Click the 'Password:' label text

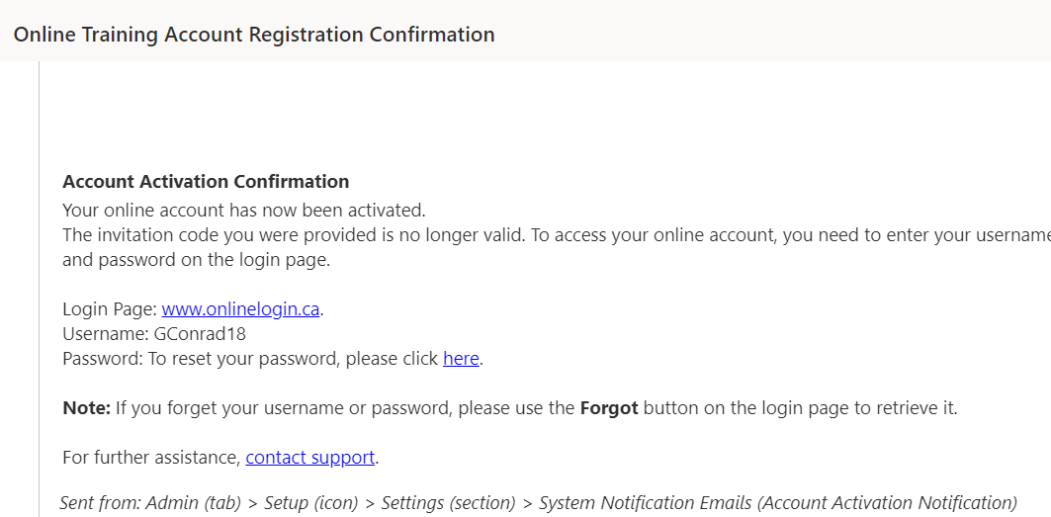click(102, 359)
